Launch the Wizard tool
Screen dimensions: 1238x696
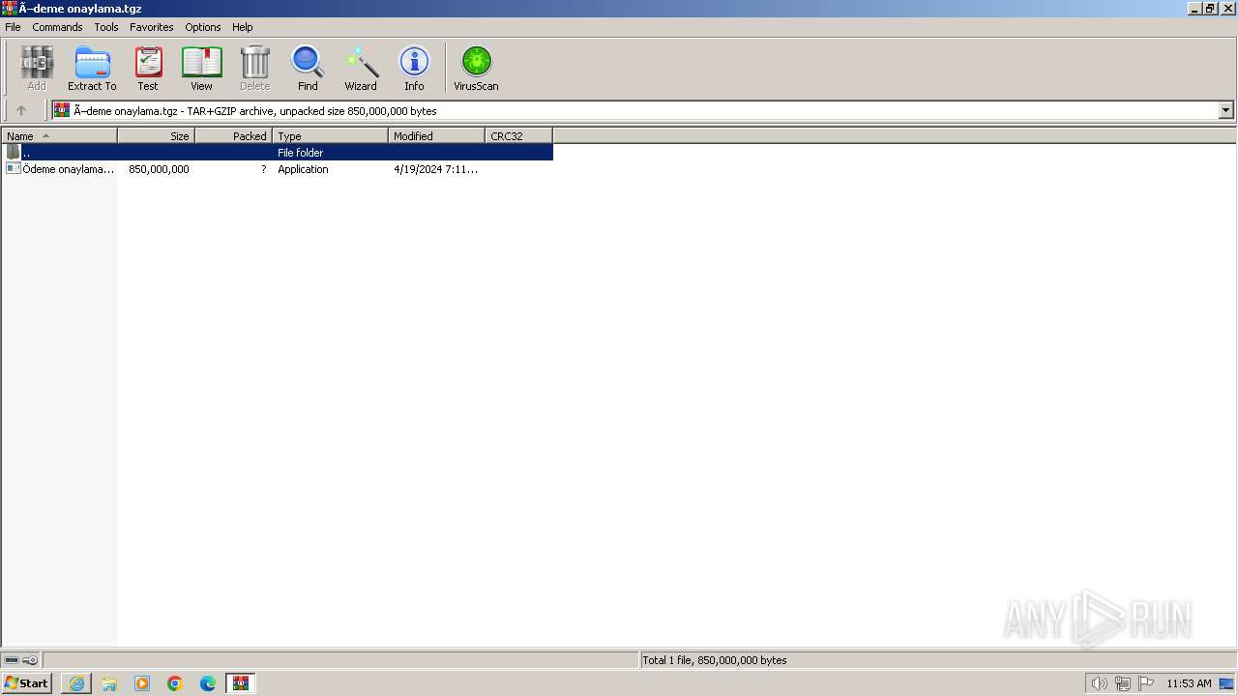[361, 68]
